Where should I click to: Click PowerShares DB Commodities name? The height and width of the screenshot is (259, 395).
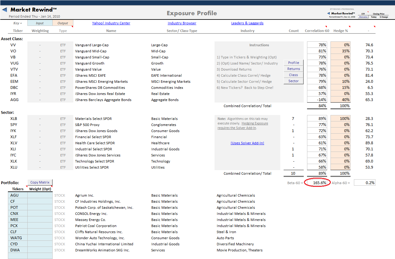click(x=100, y=88)
